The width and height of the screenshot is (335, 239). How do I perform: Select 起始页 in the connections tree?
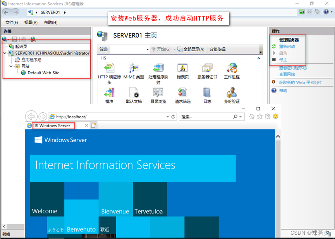tap(21, 46)
